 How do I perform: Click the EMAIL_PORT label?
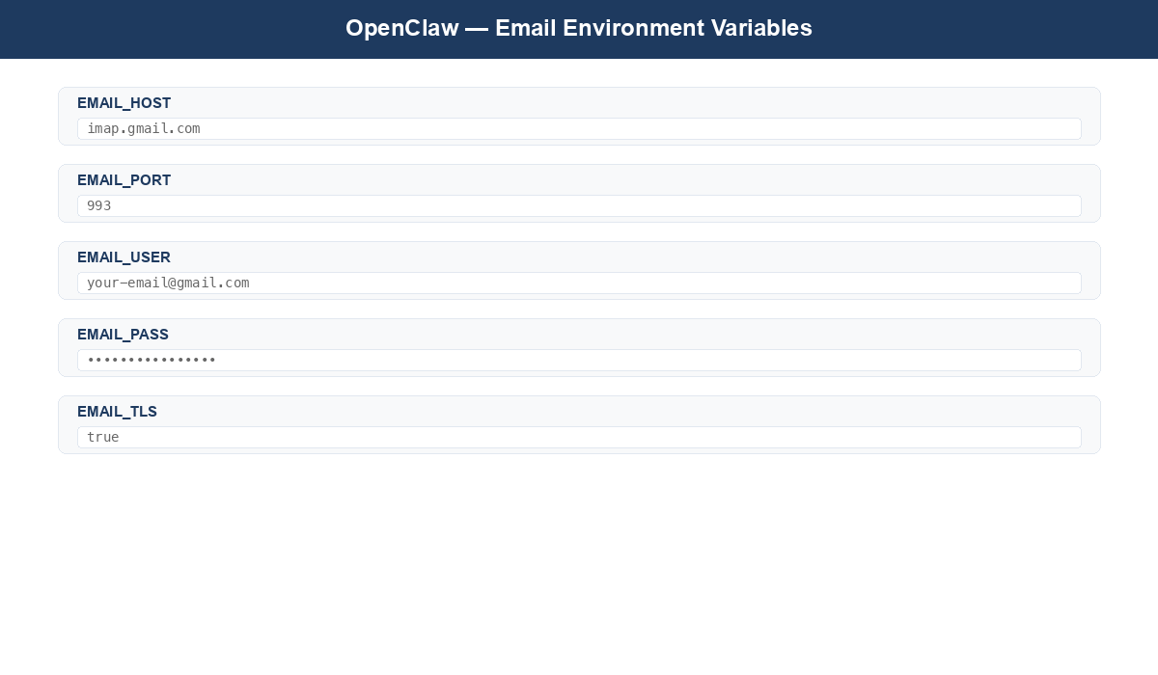(124, 180)
